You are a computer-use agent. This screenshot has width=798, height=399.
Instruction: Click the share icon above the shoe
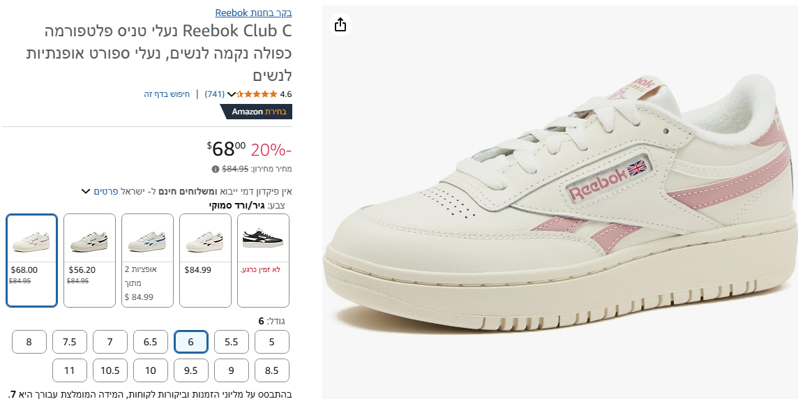[x=340, y=25]
